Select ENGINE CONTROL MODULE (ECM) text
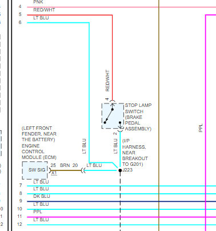The image size is (216, 231). [x=39, y=152]
